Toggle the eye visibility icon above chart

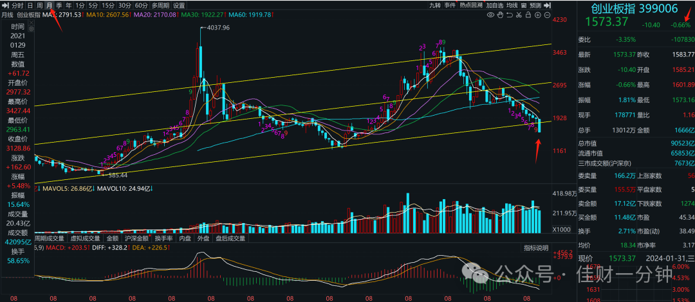(490, 15)
